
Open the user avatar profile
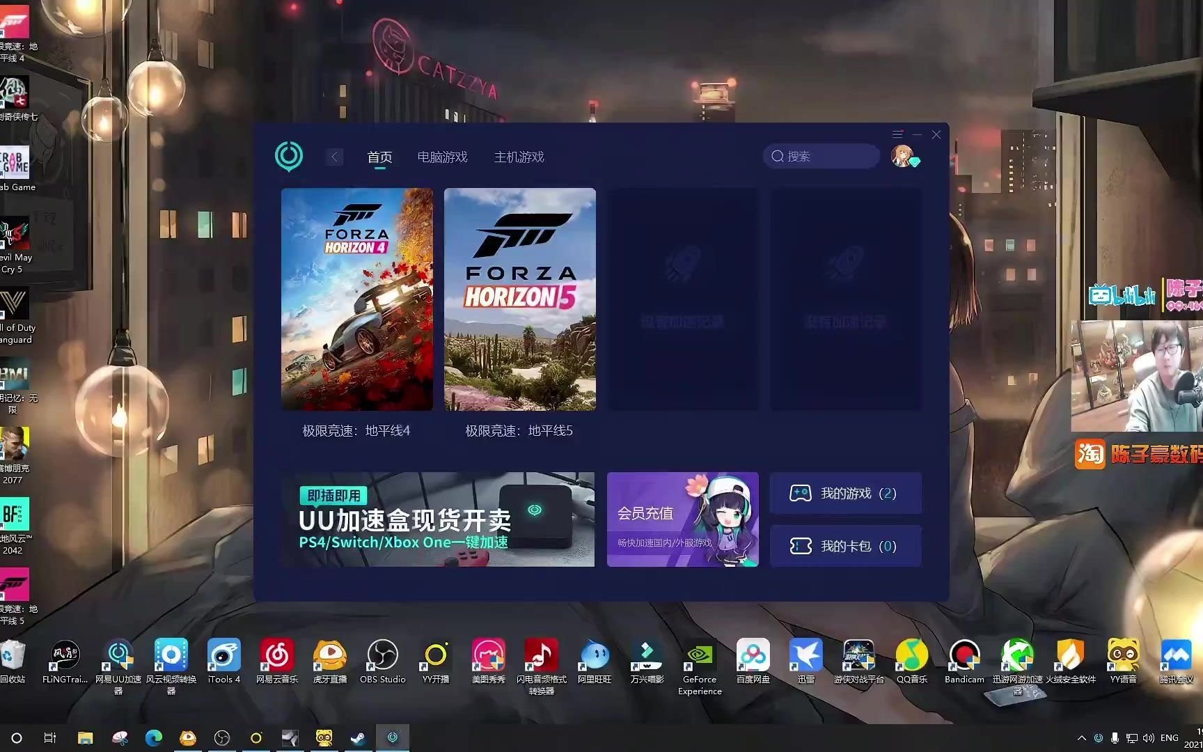point(903,156)
